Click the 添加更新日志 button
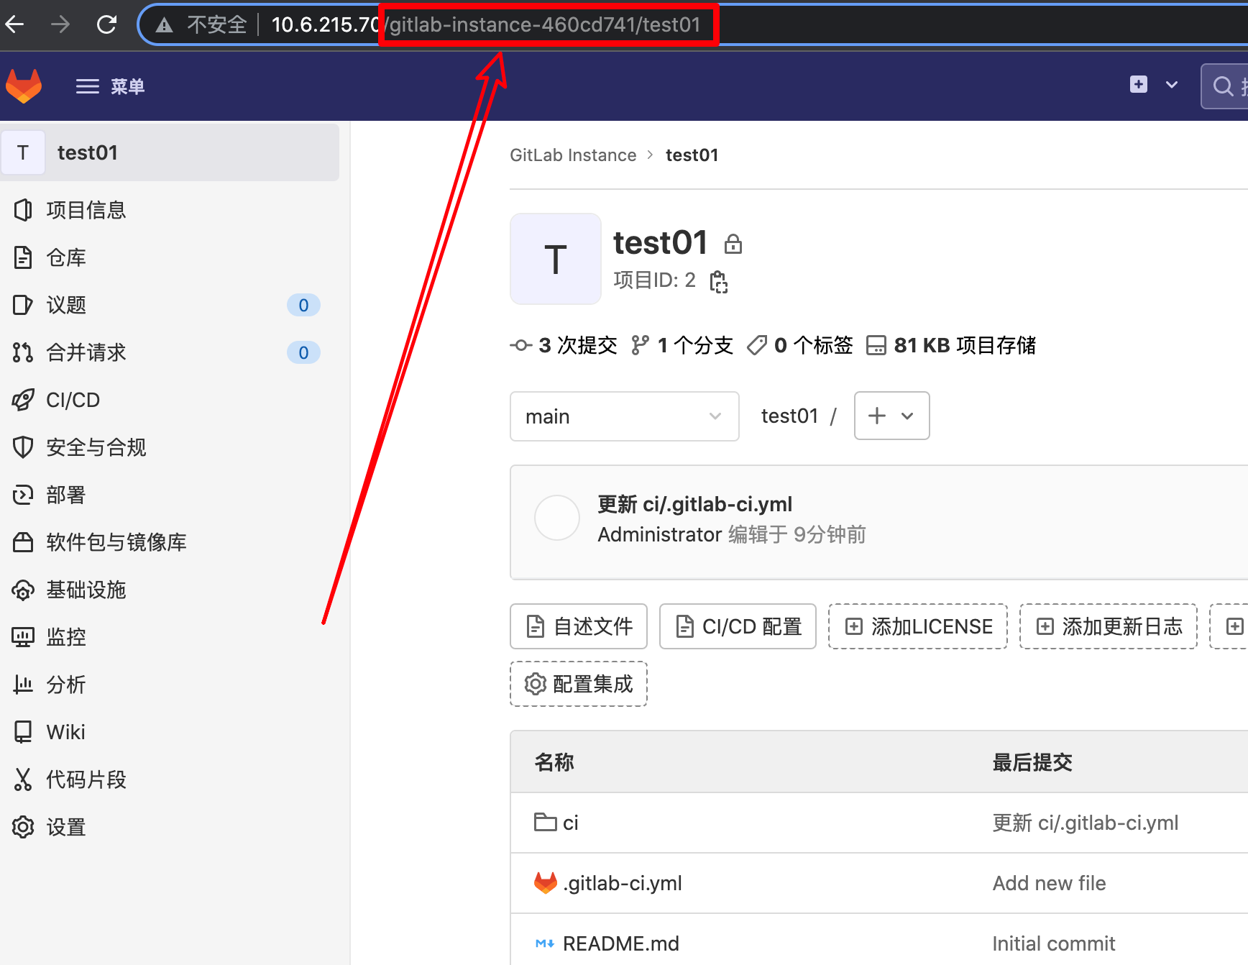The image size is (1248, 965). [1109, 626]
